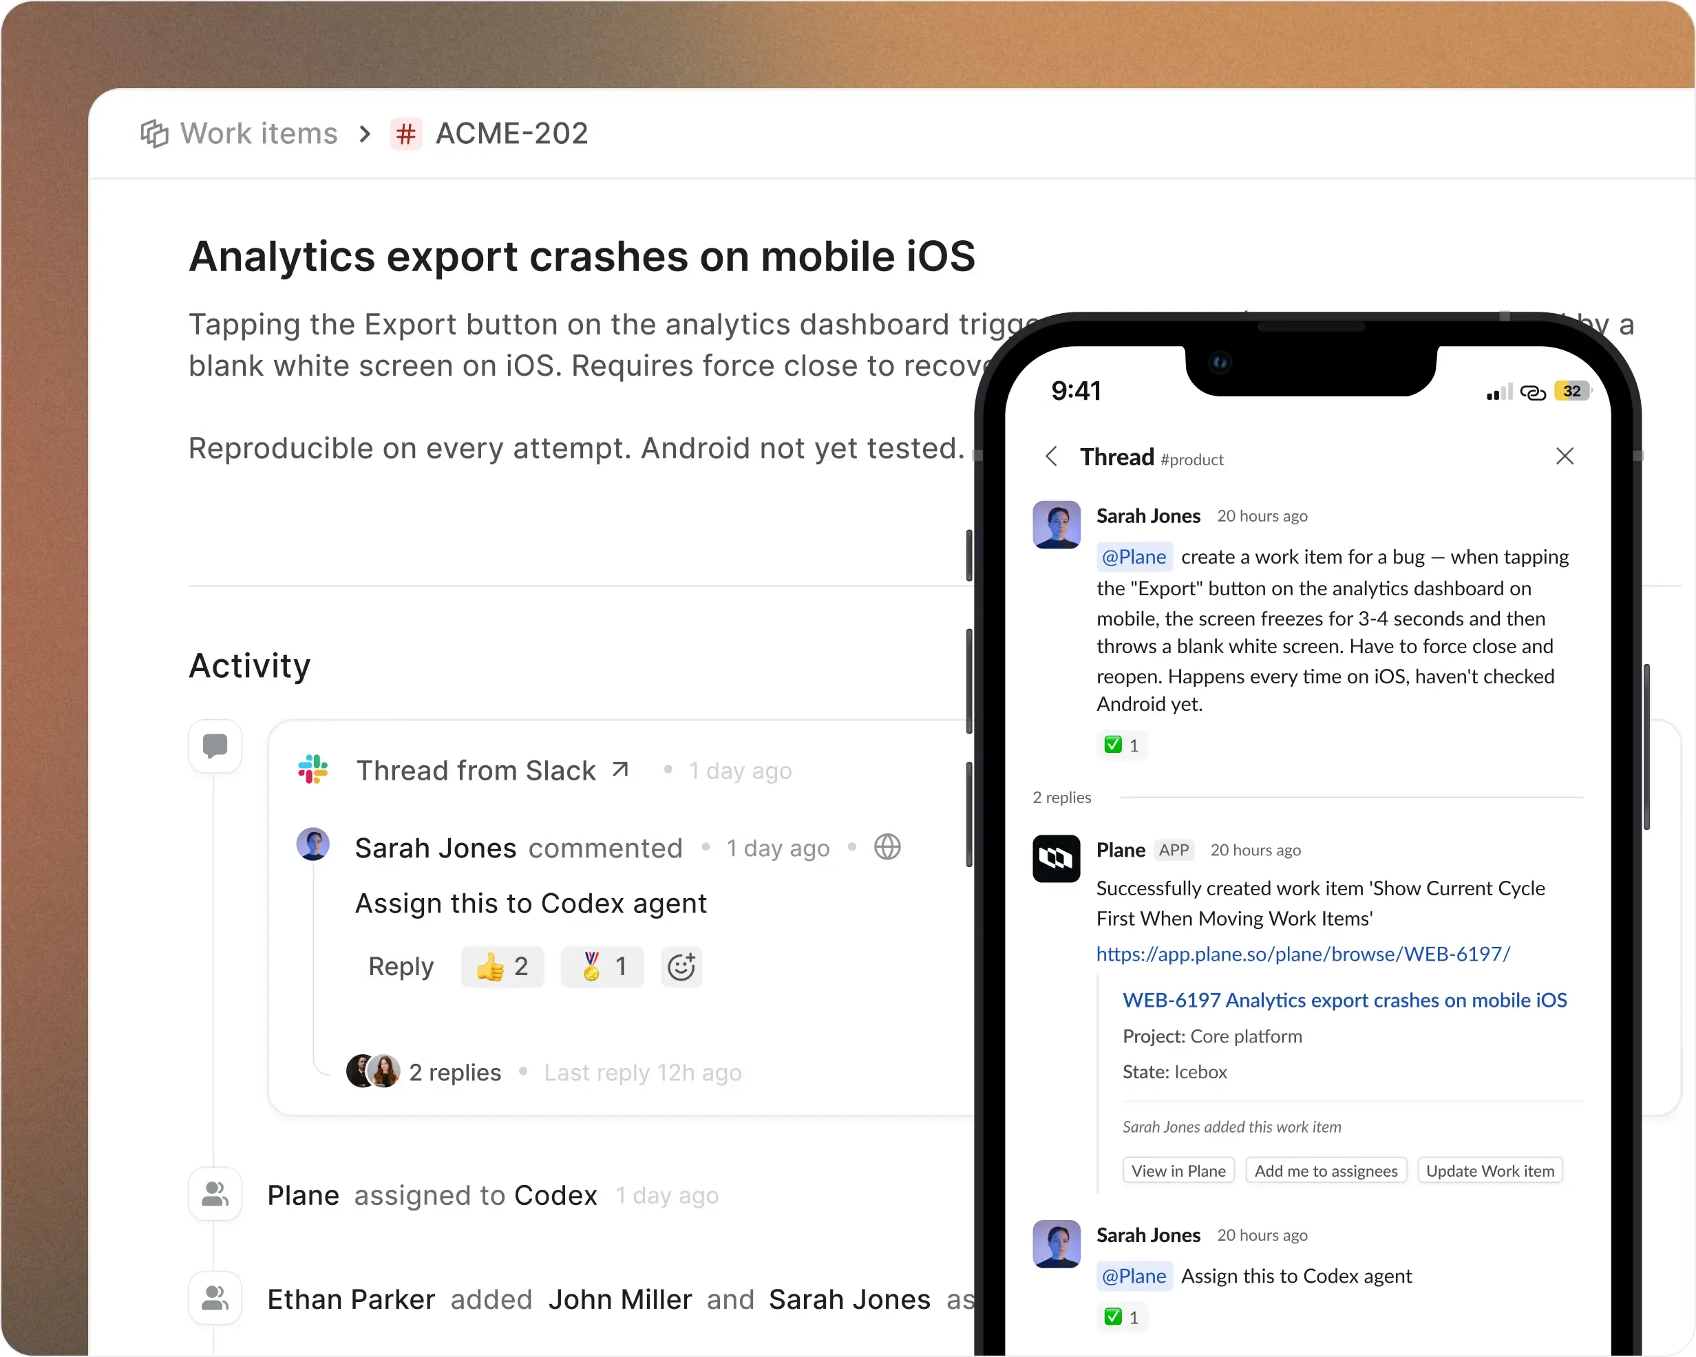Go back using the thread header chevron

(x=1051, y=456)
